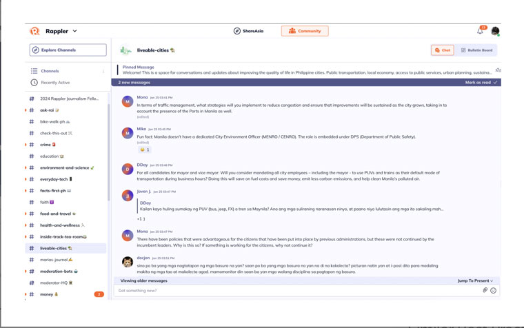Click the sidebar scrollbar

coord(109,152)
